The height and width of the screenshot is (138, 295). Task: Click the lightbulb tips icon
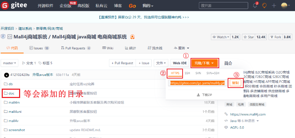click(x=264, y=6)
